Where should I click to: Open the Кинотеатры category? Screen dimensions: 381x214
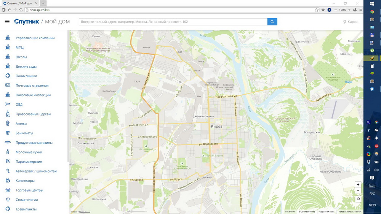[x=25, y=181]
